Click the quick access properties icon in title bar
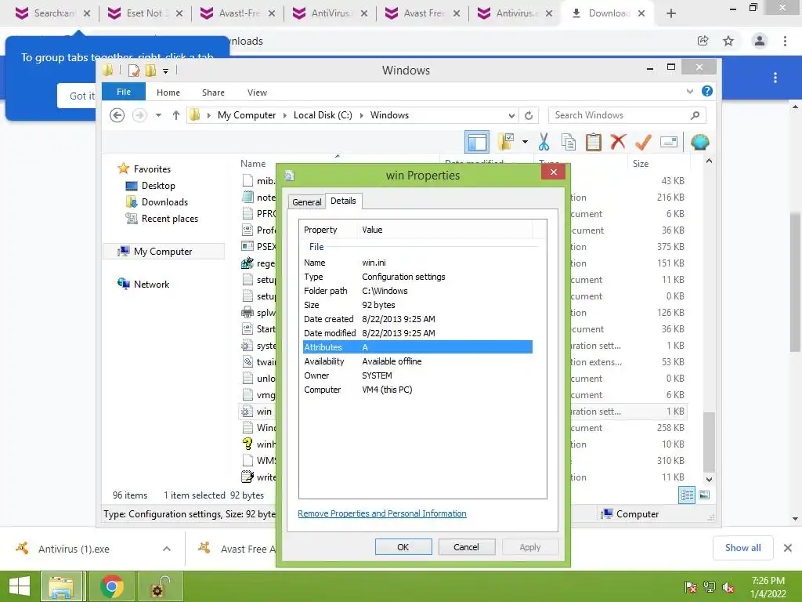 tap(134, 71)
